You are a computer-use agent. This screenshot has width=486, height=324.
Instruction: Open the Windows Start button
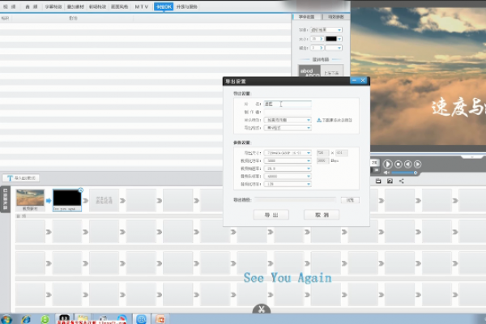(x=6, y=319)
